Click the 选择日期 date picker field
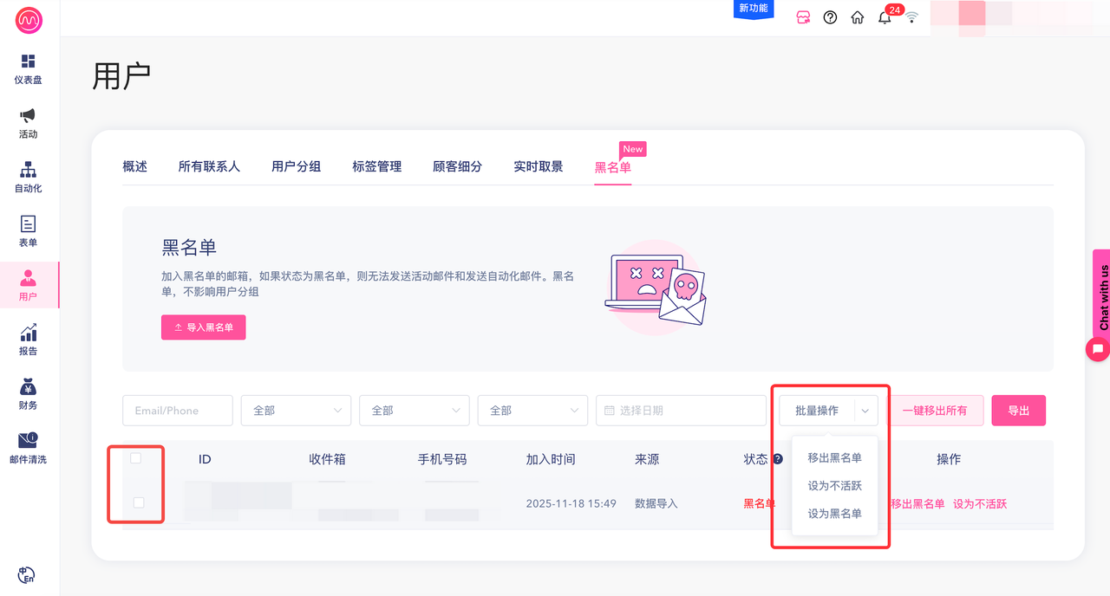 (681, 411)
